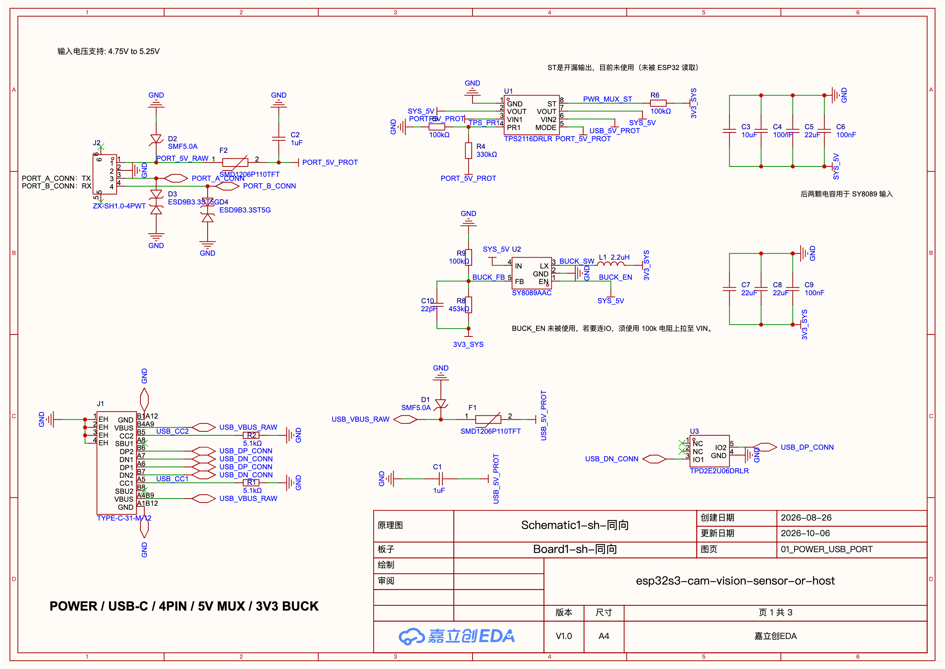The image size is (945, 669).
Task: Select resistor R2 5.1kΩ symbol
Action: (251, 435)
